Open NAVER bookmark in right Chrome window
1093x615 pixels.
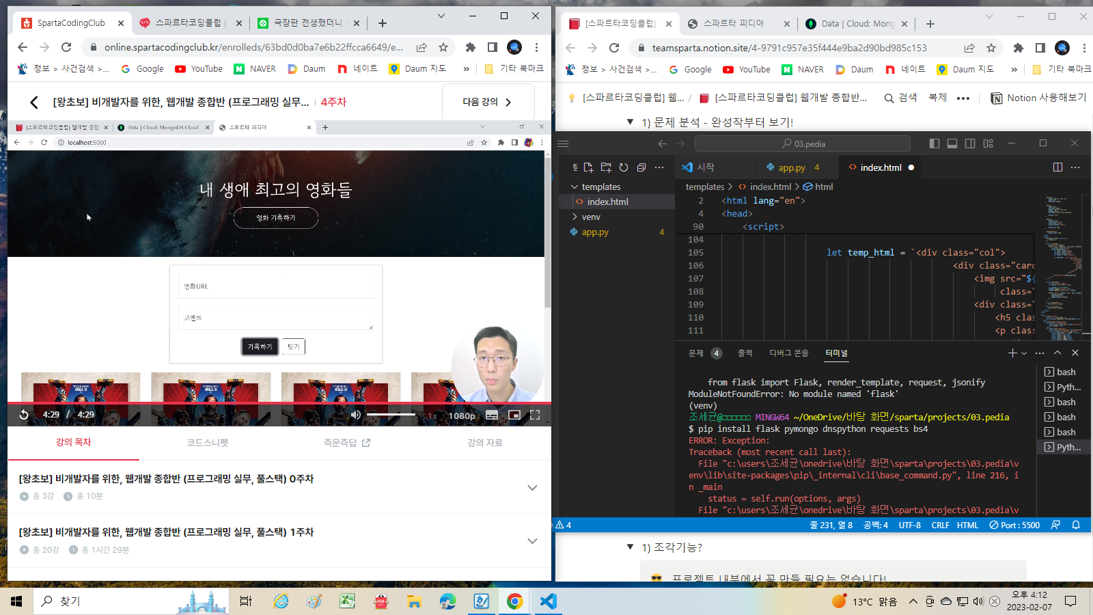pos(803,69)
